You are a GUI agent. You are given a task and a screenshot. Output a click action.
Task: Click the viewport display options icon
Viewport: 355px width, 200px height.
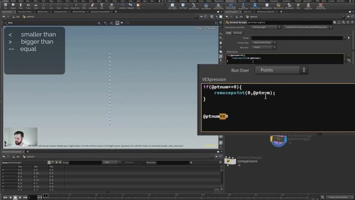(x=221, y=22)
